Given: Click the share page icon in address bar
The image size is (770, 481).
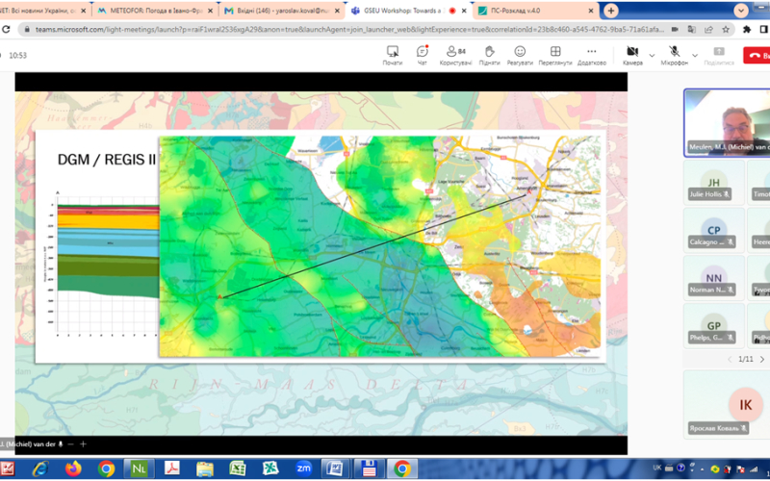Looking at the screenshot, I should point(708,30).
